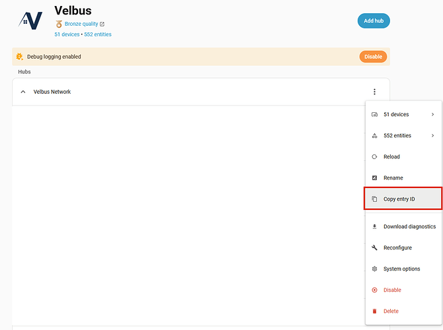
Task: Click the Copy entry ID icon
Action: [x=375, y=199]
